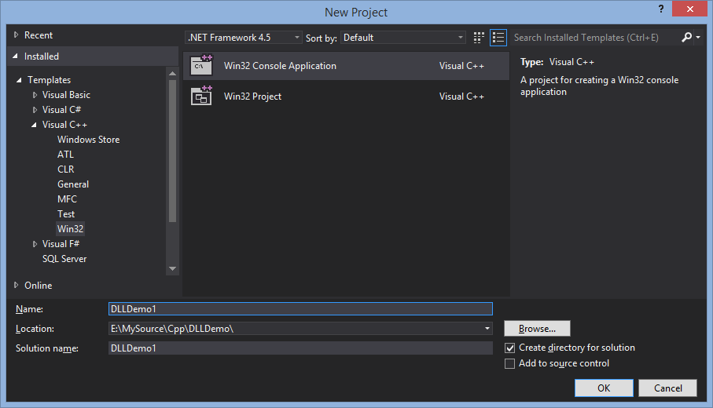Confirm the dialog with OK
Screen dimensions: 713x408
coord(604,388)
